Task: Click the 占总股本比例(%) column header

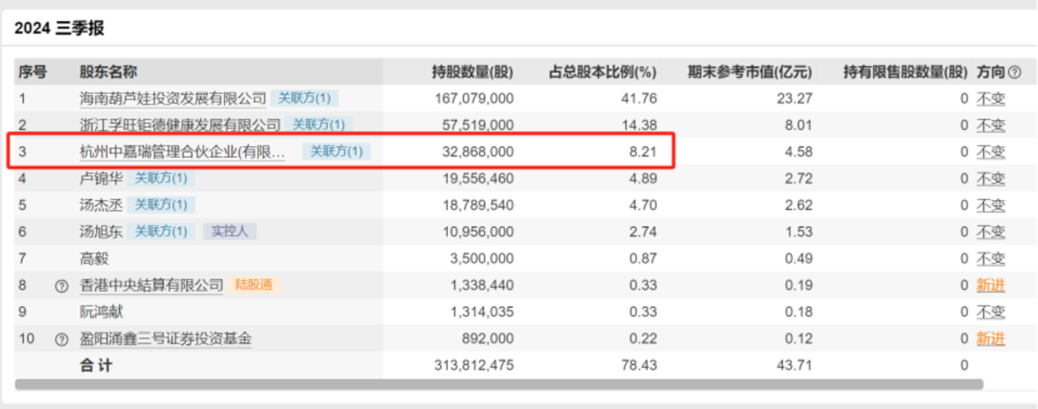Action: 603,72
